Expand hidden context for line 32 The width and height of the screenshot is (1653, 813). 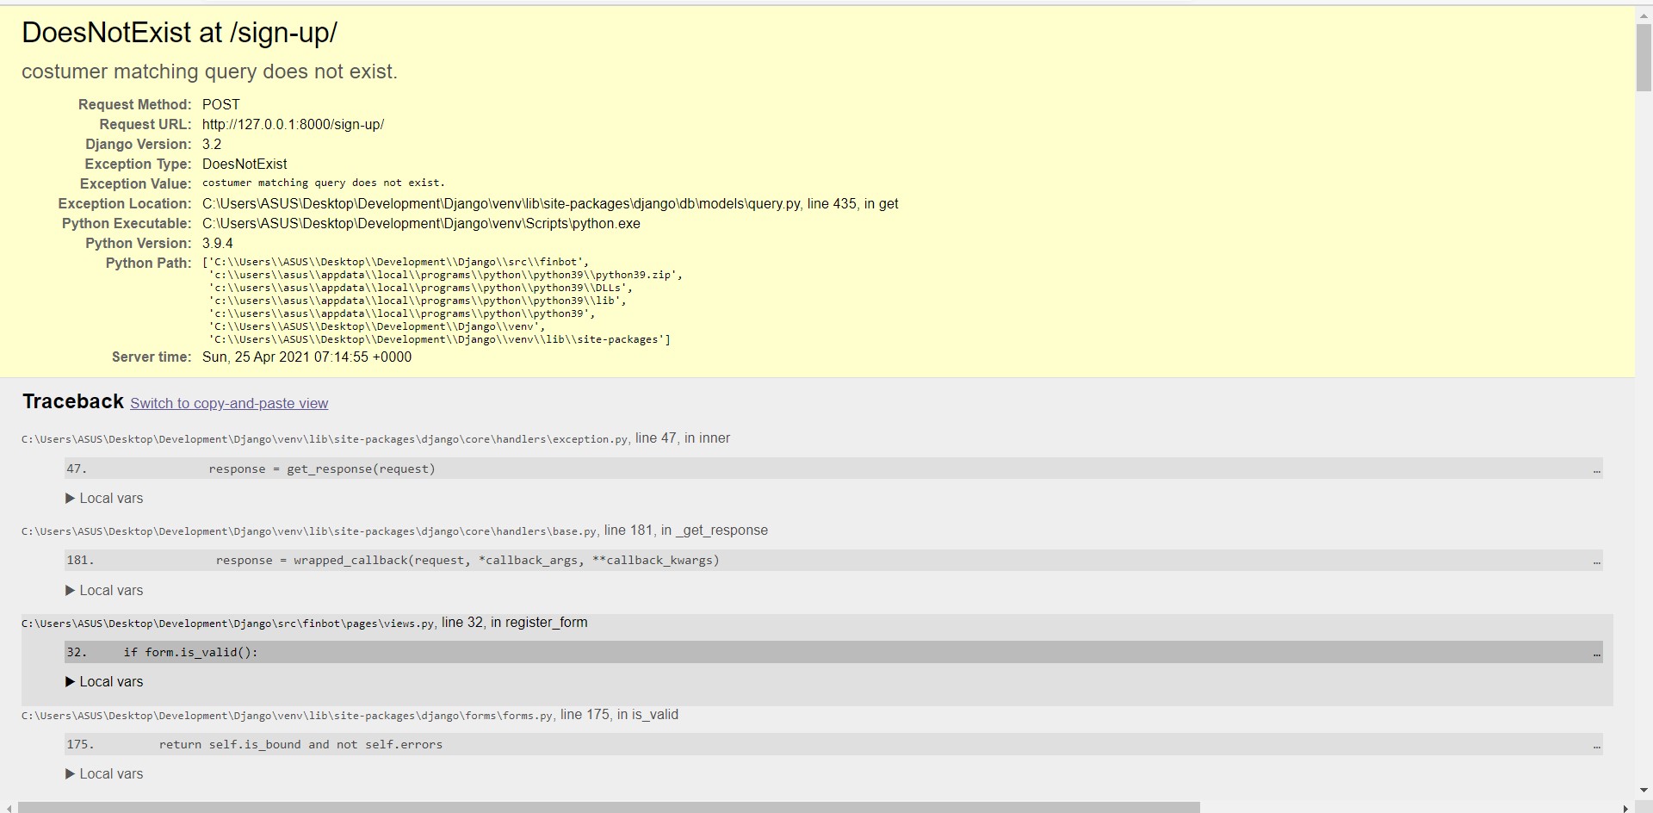1594,653
